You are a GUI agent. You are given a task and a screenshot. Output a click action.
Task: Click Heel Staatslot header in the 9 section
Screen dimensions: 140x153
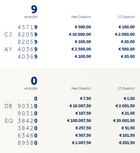tap(81, 17)
